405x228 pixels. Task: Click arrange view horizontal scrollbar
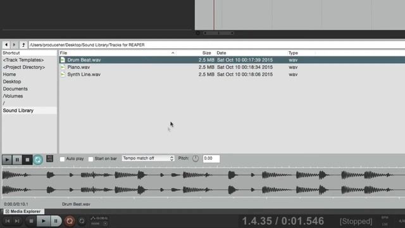coord(218,33)
